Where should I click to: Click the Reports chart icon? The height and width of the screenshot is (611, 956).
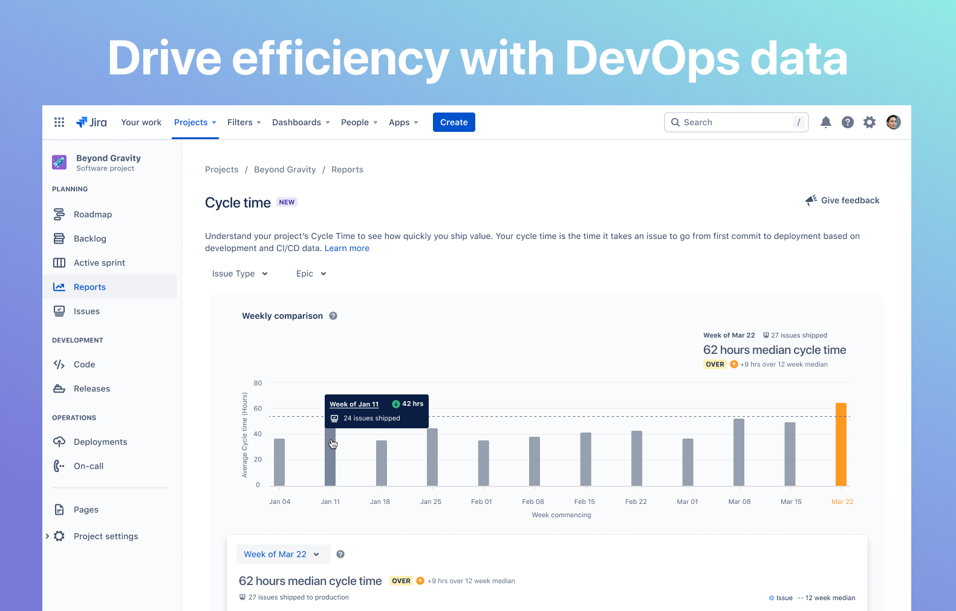coord(59,287)
